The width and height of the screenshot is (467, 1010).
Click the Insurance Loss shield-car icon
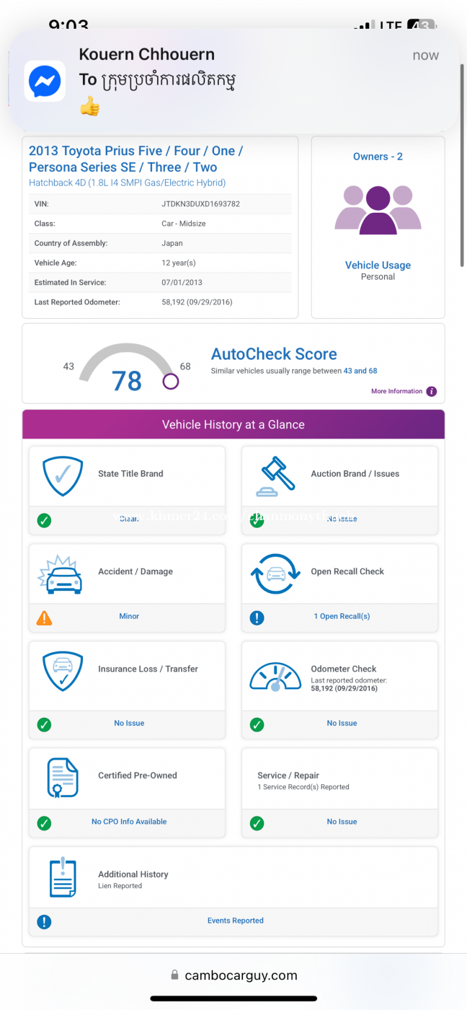pyautogui.click(x=63, y=672)
